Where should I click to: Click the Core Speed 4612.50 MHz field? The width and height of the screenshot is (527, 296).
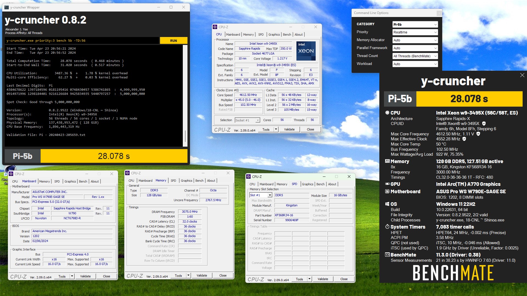pos(248,95)
